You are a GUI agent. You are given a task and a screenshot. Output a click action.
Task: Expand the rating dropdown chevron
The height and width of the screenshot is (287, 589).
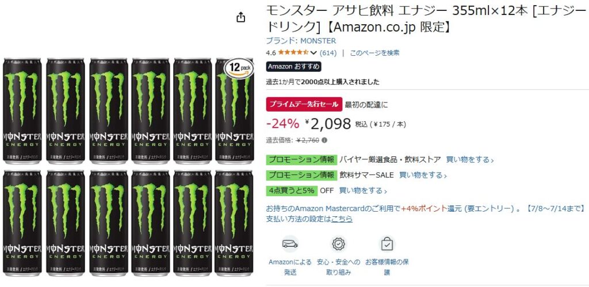pyautogui.click(x=313, y=53)
